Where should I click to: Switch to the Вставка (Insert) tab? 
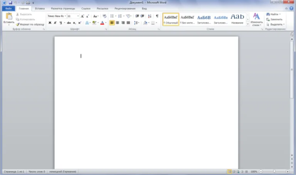[x=40, y=9]
